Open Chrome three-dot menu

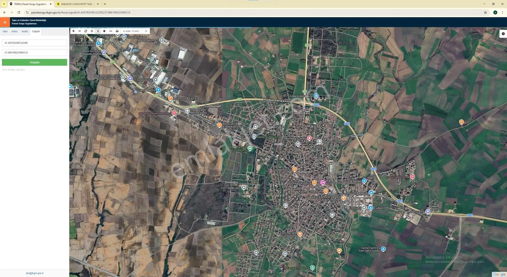tap(502, 13)
